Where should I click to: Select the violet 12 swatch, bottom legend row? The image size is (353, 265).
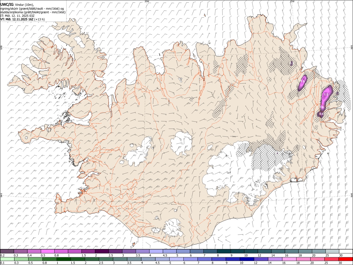pos(261,259)
